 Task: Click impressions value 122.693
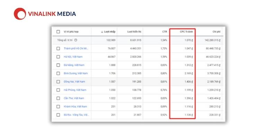pos(137,98)
